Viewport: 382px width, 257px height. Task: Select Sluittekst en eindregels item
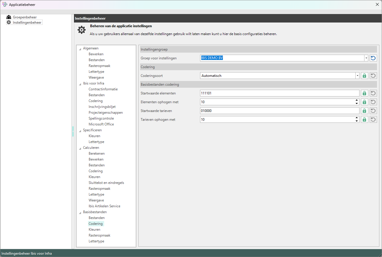point(106,183)
